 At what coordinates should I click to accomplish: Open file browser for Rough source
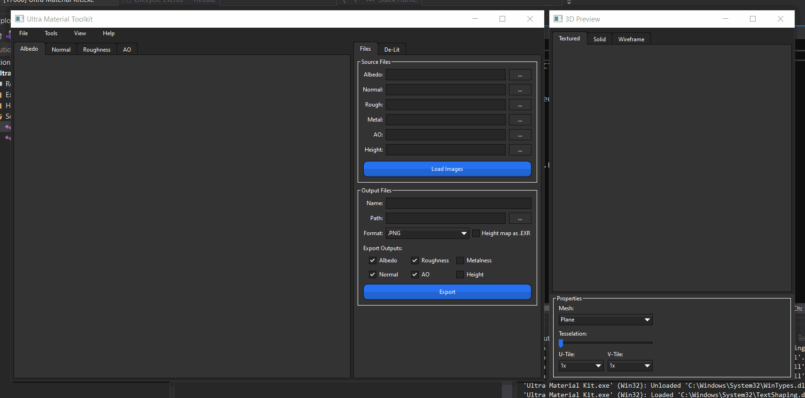(x=520, y=105)
